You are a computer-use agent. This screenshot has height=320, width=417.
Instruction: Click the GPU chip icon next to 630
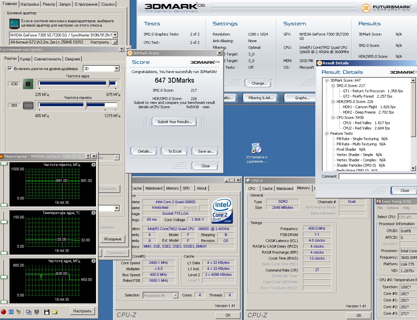[x=28, y=84]
